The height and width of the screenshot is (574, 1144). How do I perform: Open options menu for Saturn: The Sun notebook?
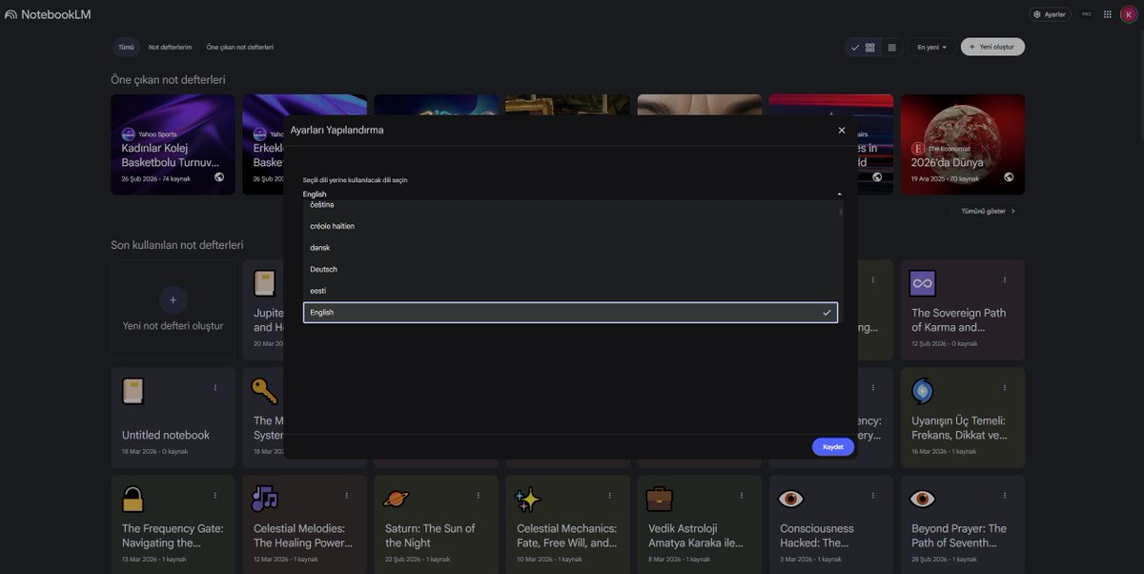[479, 495]
